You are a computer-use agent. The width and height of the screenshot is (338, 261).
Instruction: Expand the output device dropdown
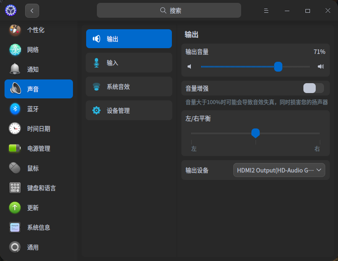point(279,170)
